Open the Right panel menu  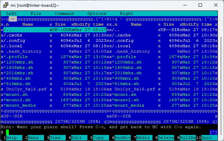126,14
